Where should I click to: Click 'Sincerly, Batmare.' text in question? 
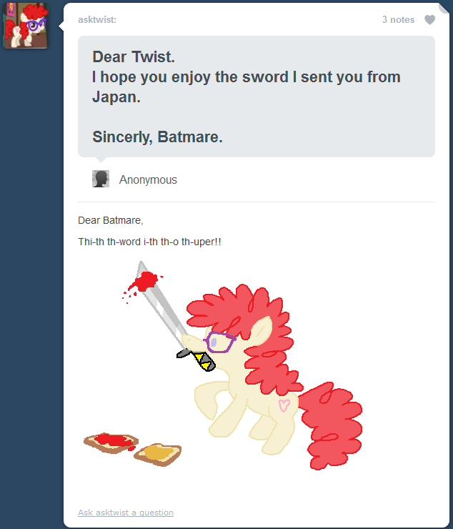tap(157, 137)
